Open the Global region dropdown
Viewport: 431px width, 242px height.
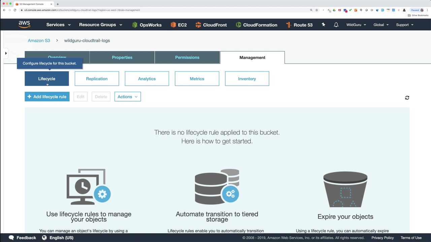coord(381,25)
